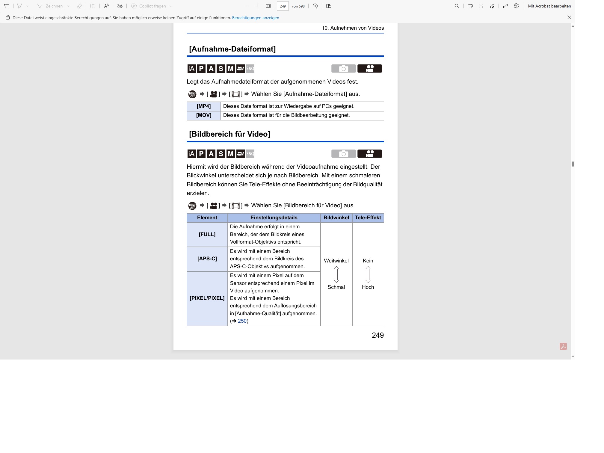
Task: Follow the page 250 reference link
Action: [x=242, y=321]
